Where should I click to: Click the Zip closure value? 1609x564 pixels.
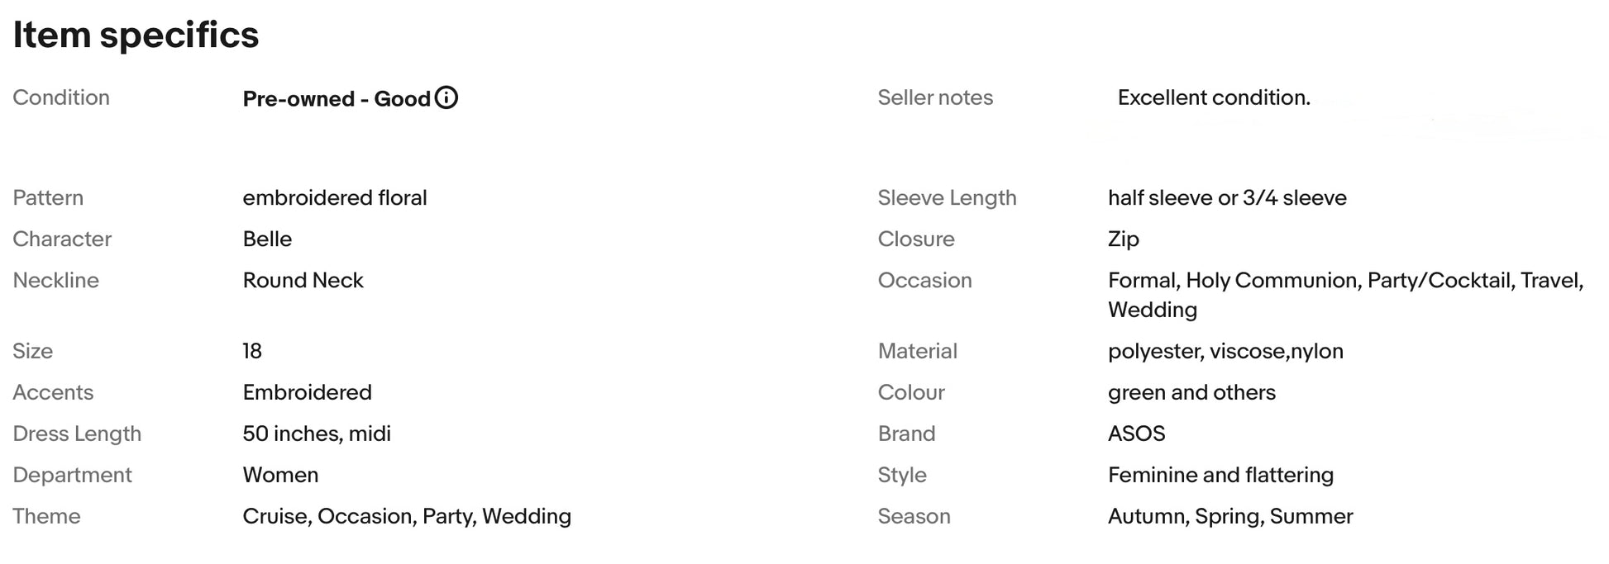(1124, 239)
